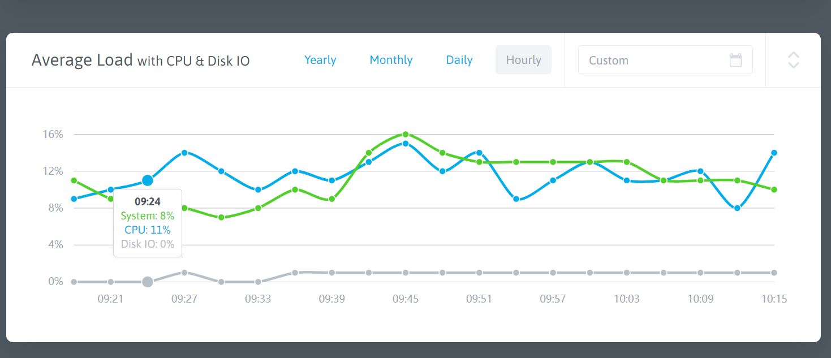Switch to the Monthly view

click(391, 60)
